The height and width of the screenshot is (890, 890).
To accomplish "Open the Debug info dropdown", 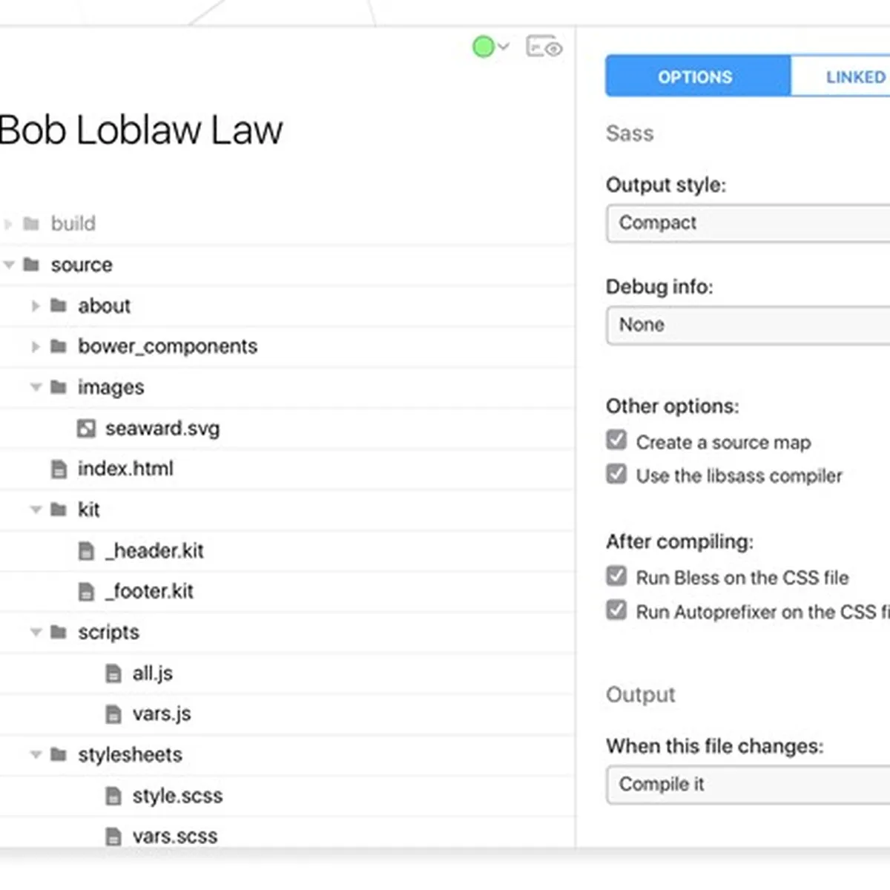I will point(748,326).
